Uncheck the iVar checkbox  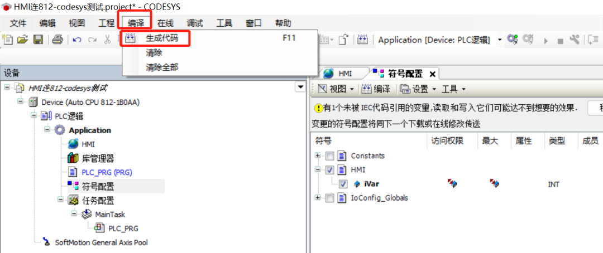pyautogui.click(x=343, y=184)
